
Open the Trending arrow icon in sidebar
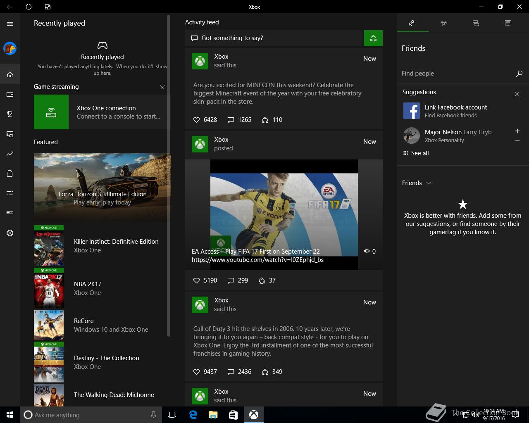coord(10,154)
